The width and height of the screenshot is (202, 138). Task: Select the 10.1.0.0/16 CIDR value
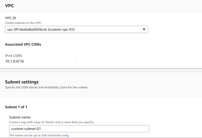pos(14,61)
